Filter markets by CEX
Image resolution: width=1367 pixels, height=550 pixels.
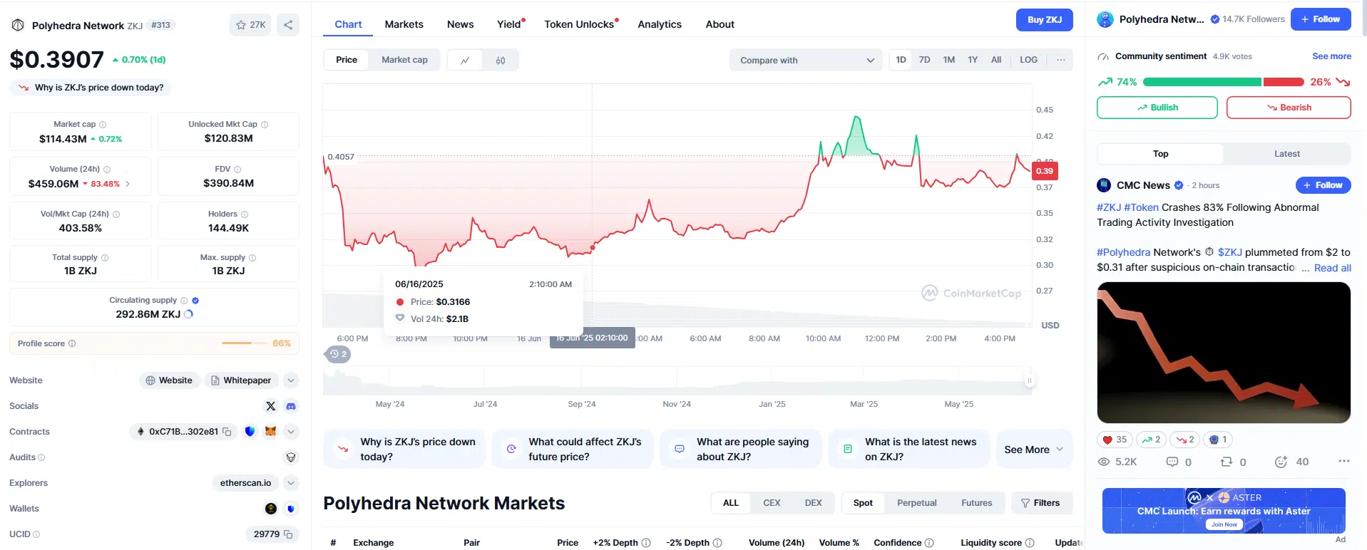coord(772,503)
